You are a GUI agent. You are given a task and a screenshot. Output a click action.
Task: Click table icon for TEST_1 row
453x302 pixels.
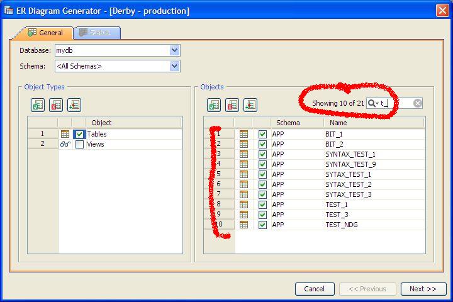(x=244, y=204)
